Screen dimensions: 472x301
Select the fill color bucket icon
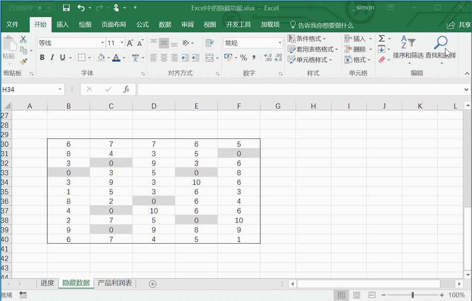tap(100, 58)
